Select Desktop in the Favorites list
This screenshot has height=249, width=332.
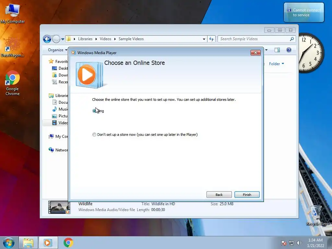point(60,68)
